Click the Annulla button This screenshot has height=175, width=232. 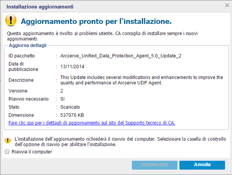(x=202, y=165)
